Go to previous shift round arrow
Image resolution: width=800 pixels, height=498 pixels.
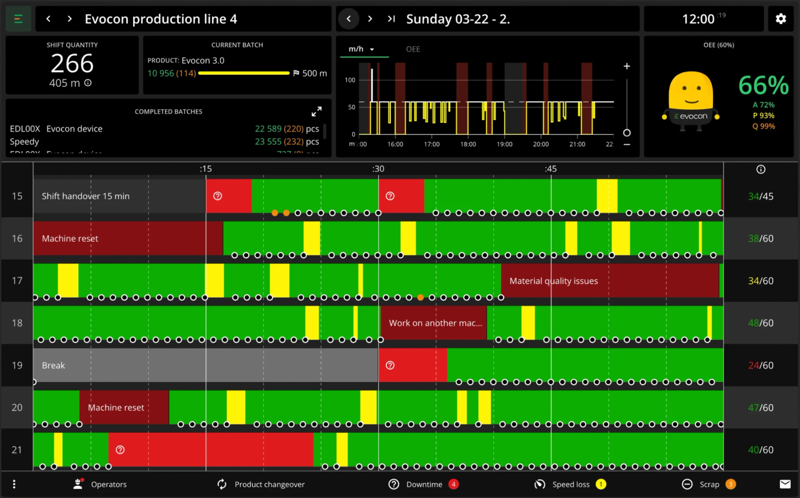tap(349, 19)
